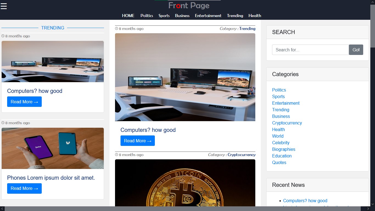Go to Health in the navigation bar

tap(254, 16)
